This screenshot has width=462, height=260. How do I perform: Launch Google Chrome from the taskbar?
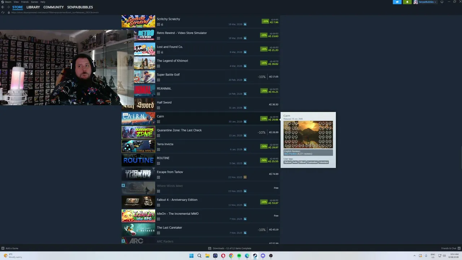point(231,256)
